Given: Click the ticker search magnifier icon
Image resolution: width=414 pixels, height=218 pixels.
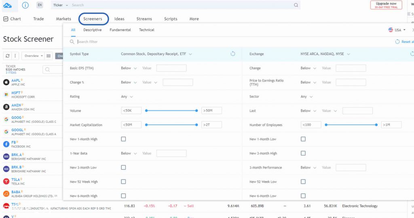Looking at the screenshot, I should point(48,70).
